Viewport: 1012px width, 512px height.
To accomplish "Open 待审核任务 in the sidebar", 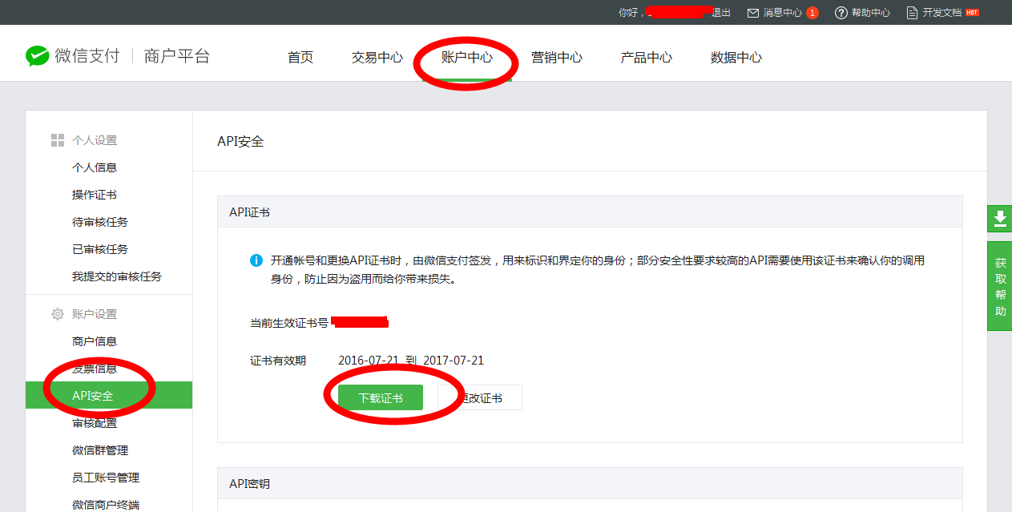I will 100,222.
